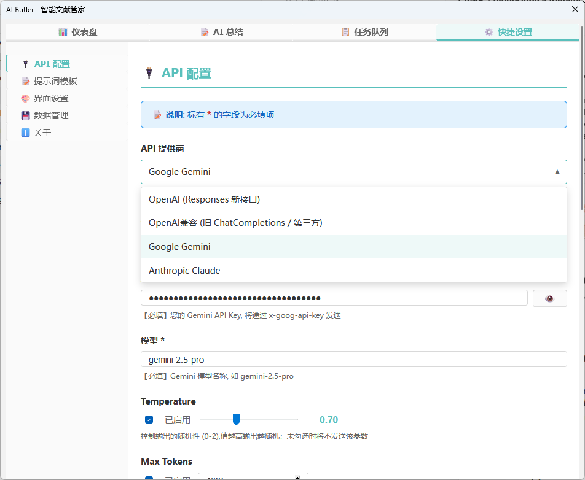585x480 pixels.
Task: Click the AI 总结 tab icon
Action: pos(205,32)
